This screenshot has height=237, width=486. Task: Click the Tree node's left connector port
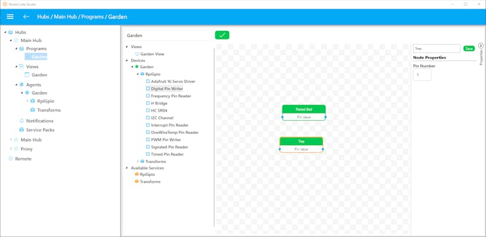[280, 149]
